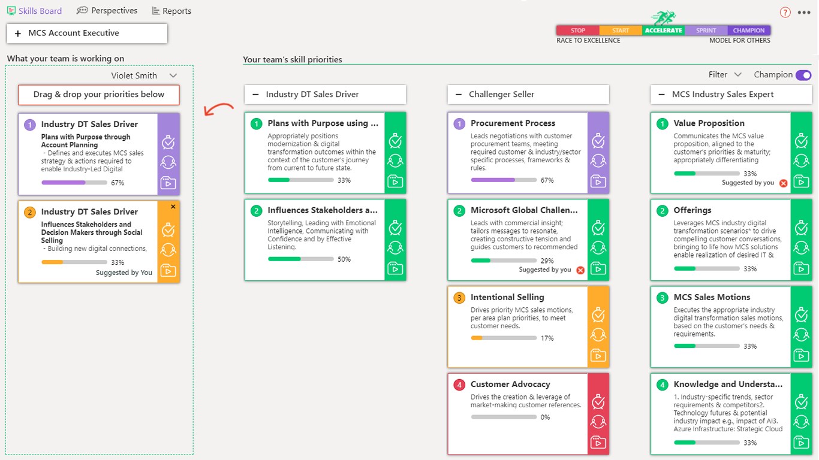This screenshot has width=819, height=460.
Task: Click stopwatch icon on Customer Advocacy card
Action: point(598,401)
